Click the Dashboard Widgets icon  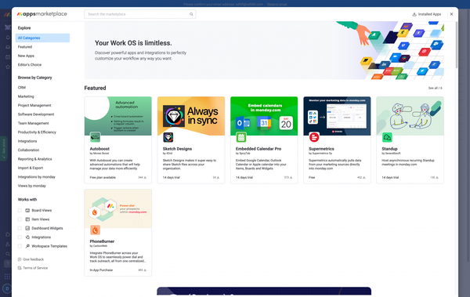27,228
